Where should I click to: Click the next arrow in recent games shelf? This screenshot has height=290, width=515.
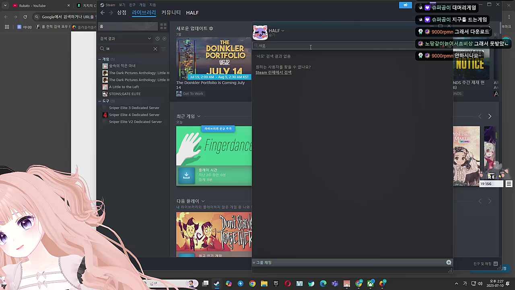[x=490, y=116]
